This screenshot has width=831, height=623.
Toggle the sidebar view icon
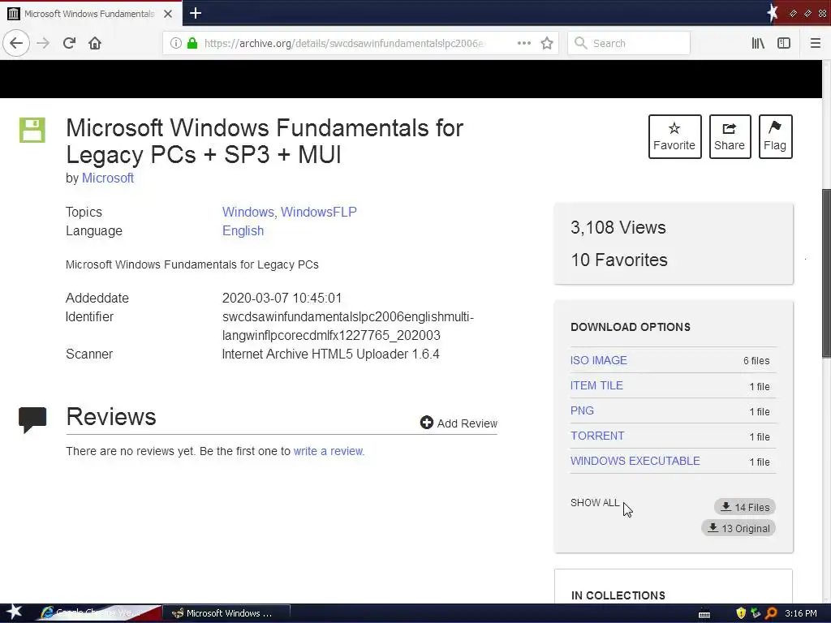point(784,43)
